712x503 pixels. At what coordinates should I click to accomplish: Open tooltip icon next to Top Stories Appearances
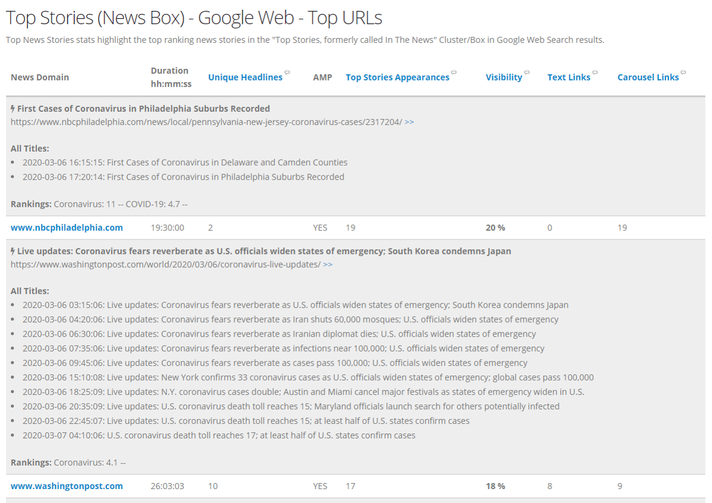[454, 73]
